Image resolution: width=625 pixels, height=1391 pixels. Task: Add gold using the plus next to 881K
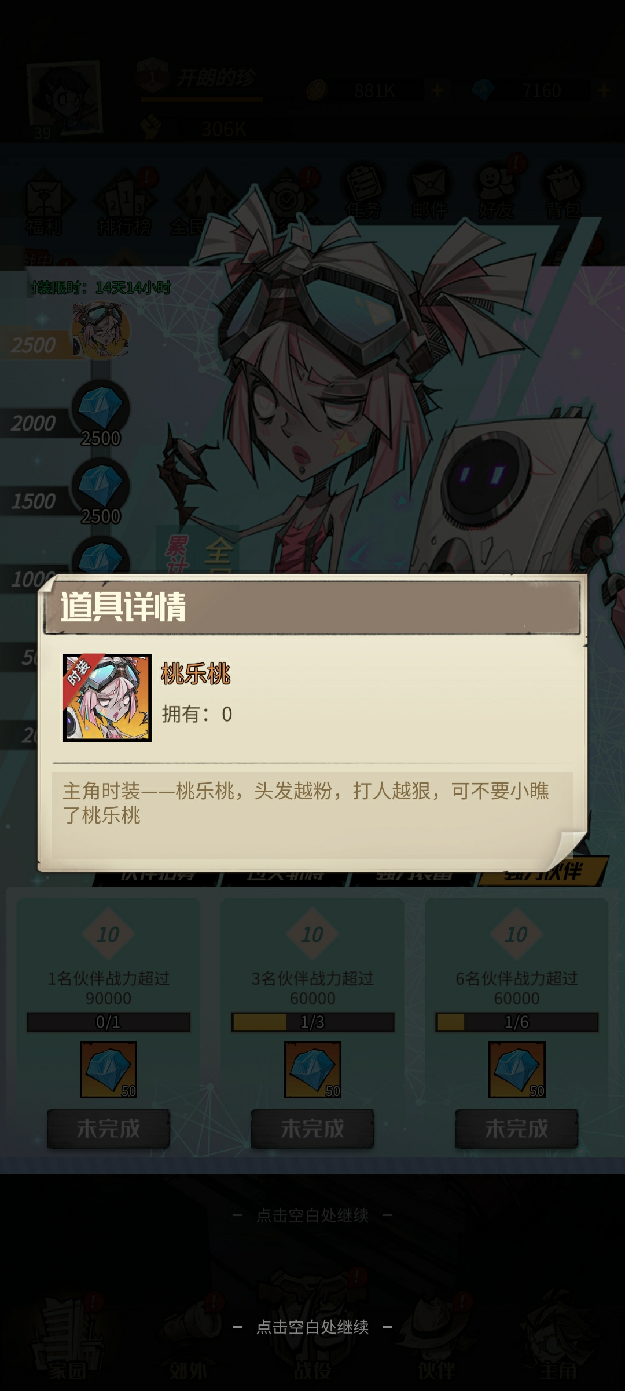coord(437,90)
